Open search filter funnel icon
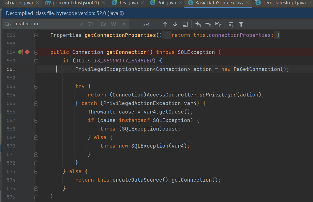 241,24
